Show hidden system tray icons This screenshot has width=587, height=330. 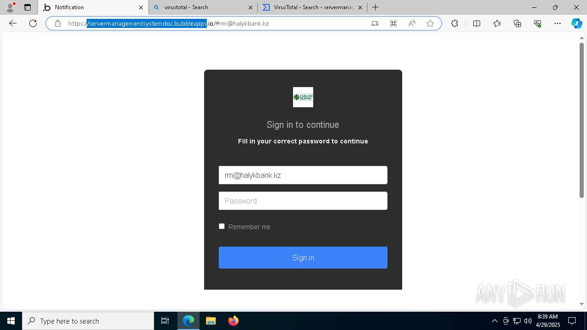click(494, 321)
